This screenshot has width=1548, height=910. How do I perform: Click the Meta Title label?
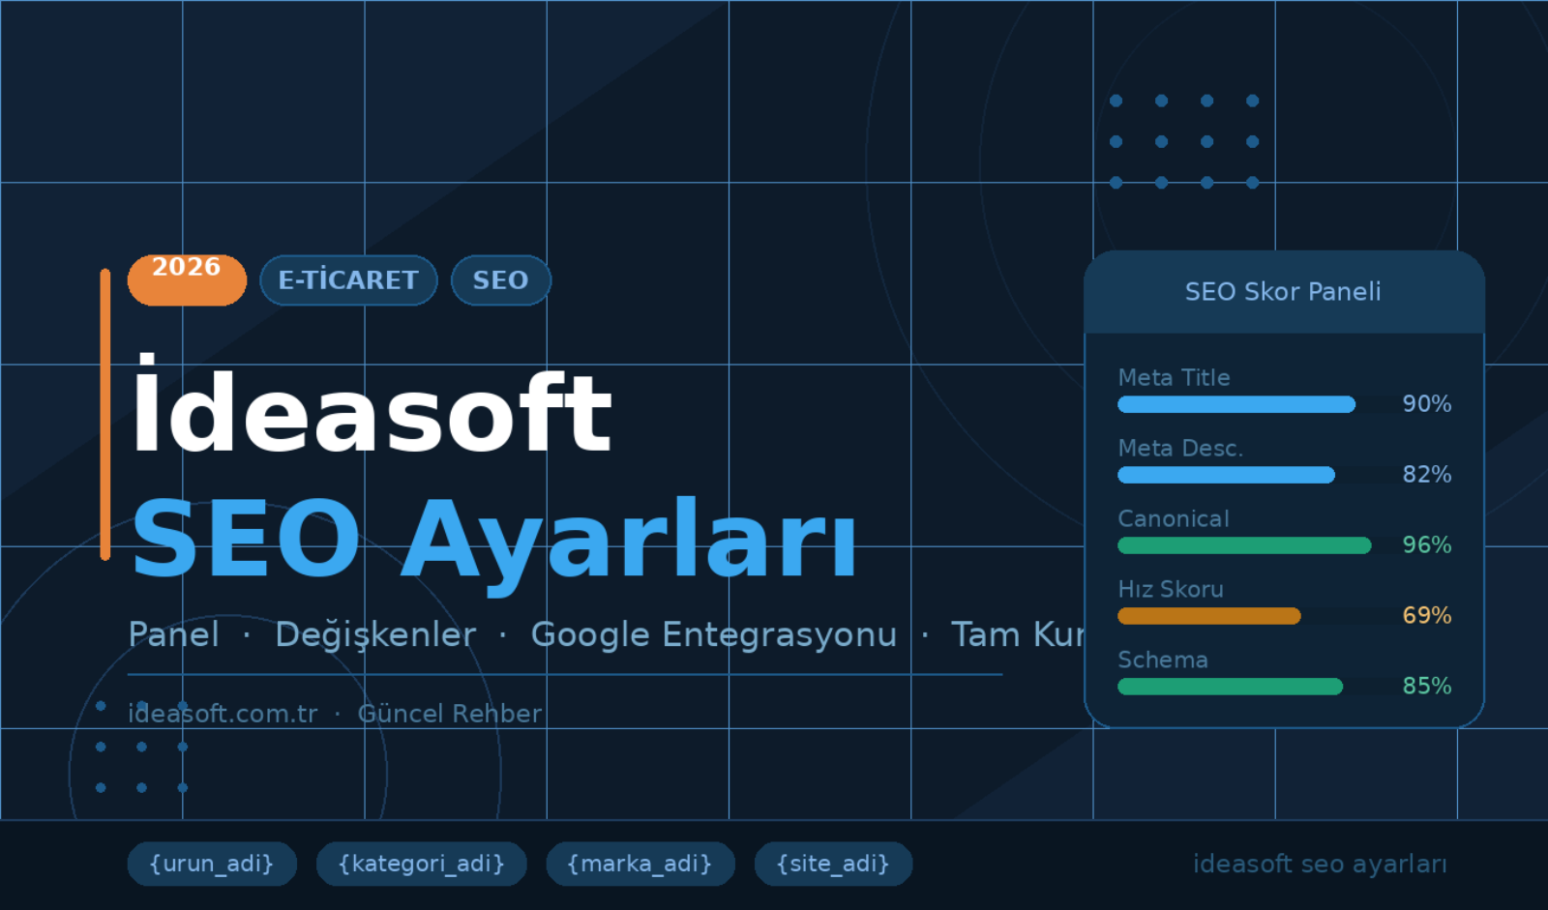[x=1174, y=378]
